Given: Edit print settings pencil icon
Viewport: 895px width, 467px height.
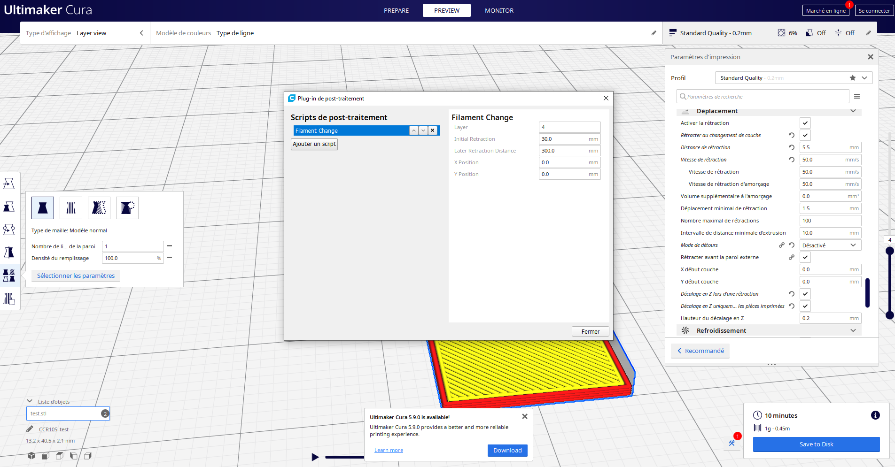Looking at the screenshot, I should [x=869, y=33].
